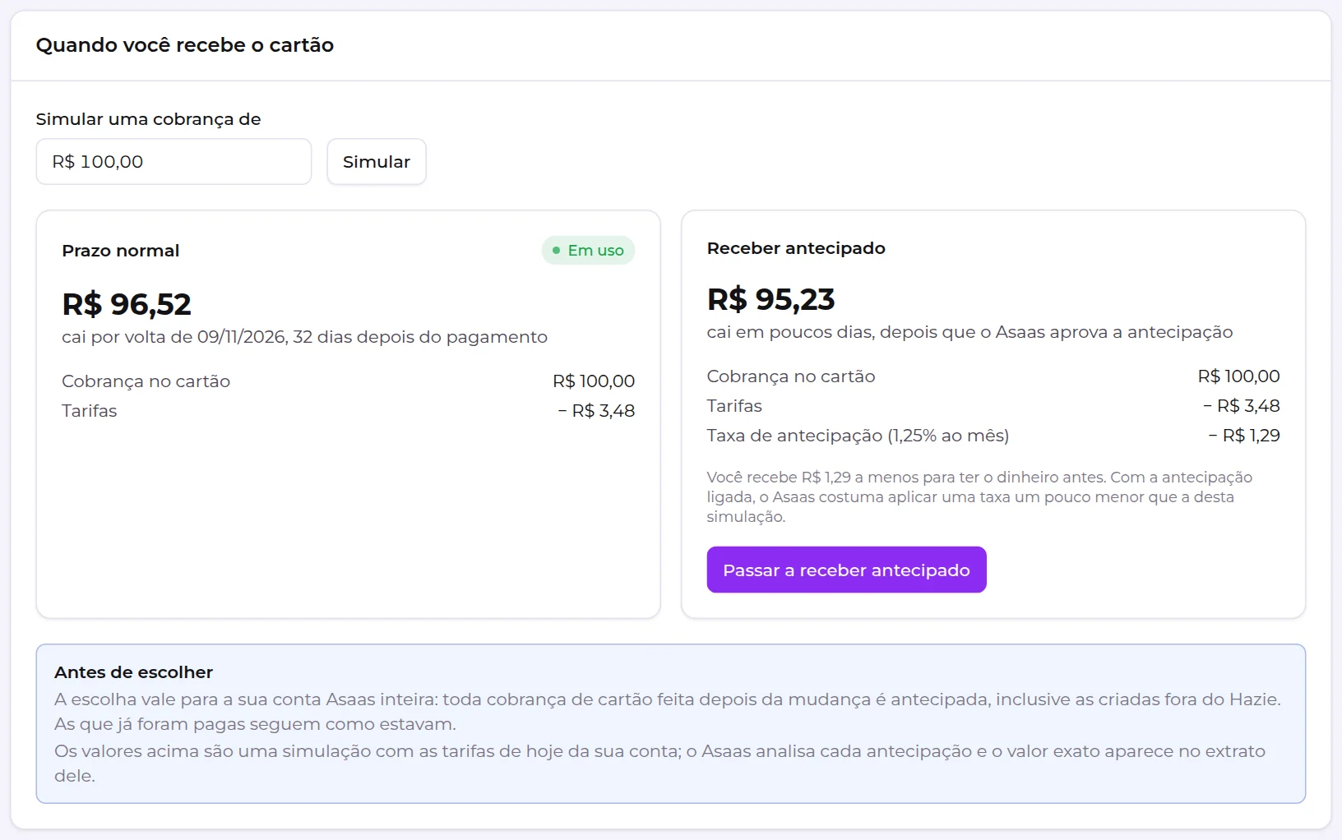The width and height of the screenshot is (1342, 840).
Task: Click the − R$ 1,29 anticipation fee value
Action: click(1244, 436)
